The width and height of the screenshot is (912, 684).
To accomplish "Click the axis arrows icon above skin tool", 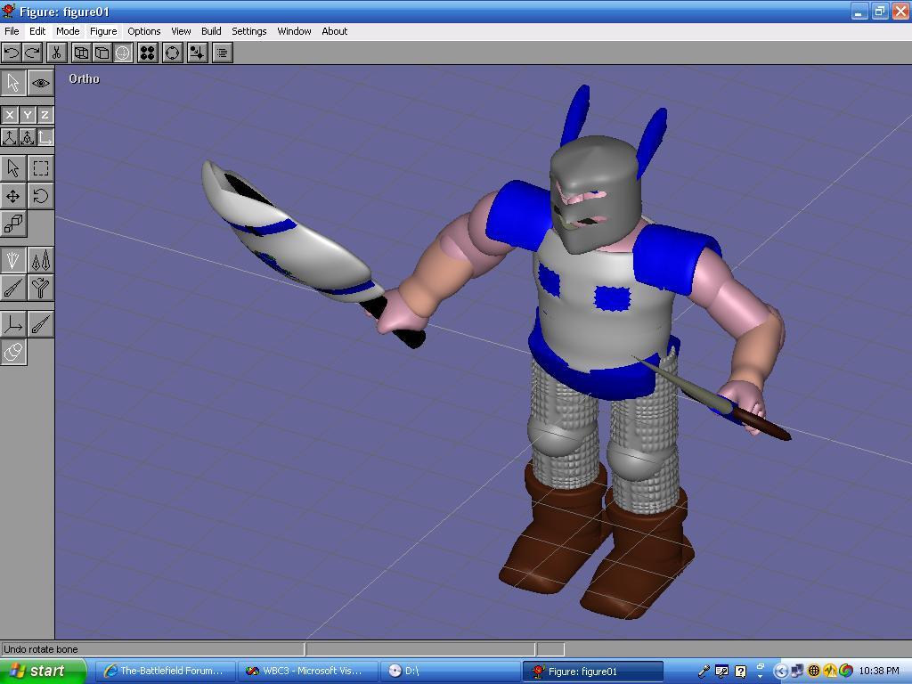I will (x=12, y=324).
